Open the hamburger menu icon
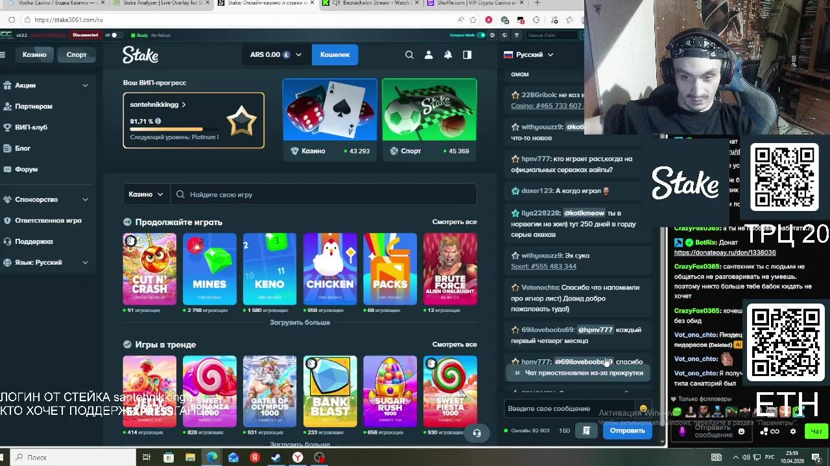 pos(3,55)
